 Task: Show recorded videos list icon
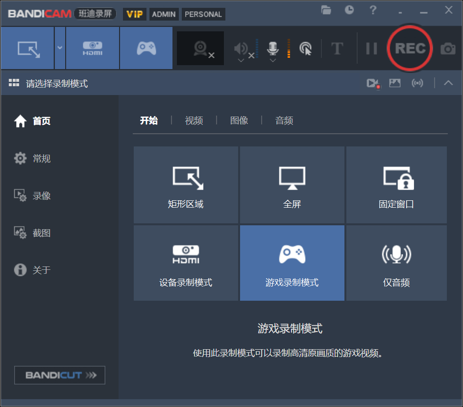(x=373, y=83)
